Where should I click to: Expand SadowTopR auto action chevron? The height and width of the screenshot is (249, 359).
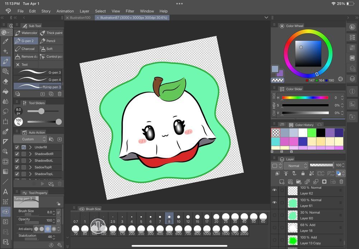pyautogui.click(x=30, y=167)
